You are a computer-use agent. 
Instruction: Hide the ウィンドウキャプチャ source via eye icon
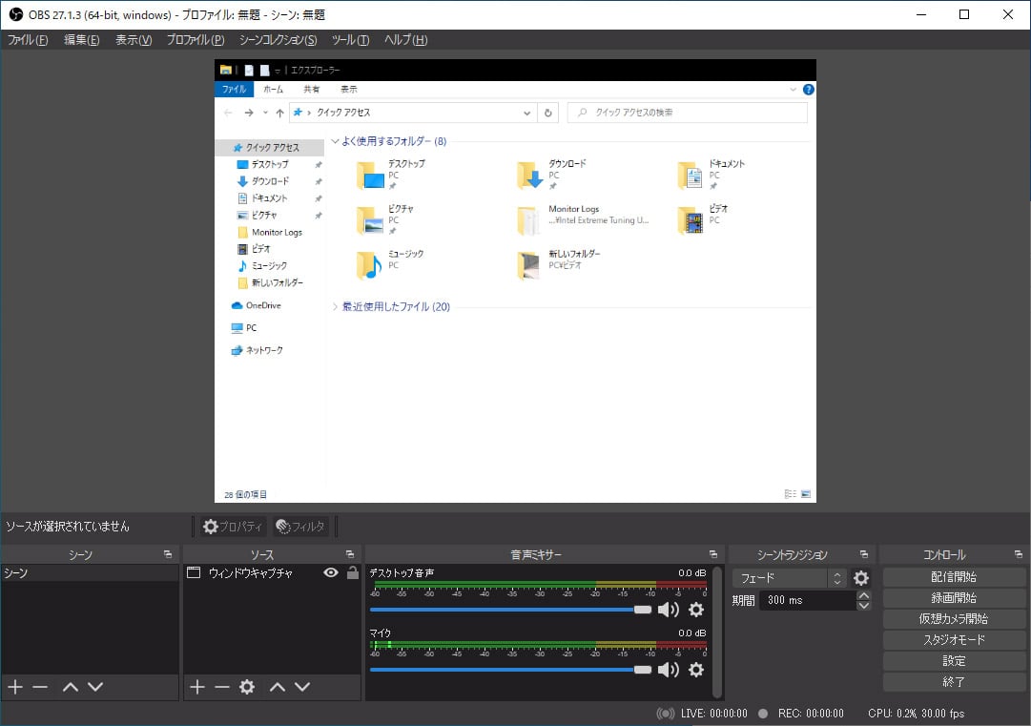(331, 572)
